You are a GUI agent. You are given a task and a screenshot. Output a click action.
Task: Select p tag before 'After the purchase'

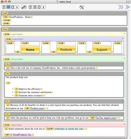coord(8,118)
